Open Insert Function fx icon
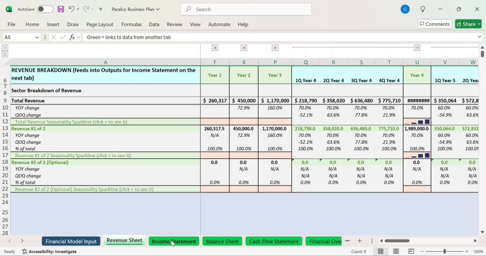Screen dimensions: 486x256 click(x=72, y=37)
